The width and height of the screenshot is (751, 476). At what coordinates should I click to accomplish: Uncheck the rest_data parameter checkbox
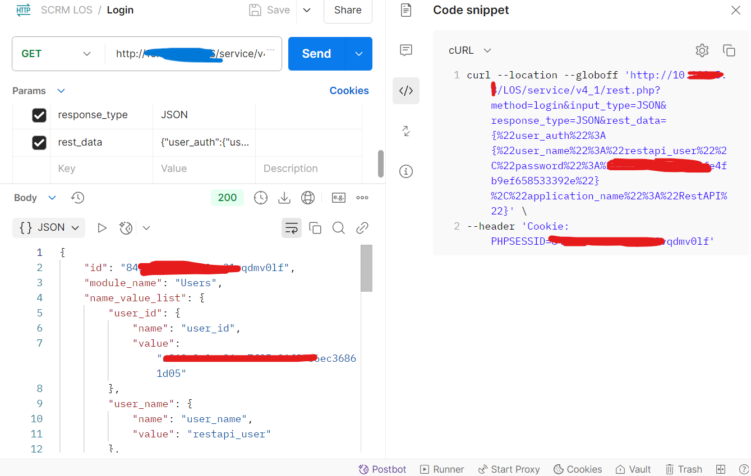39,142
